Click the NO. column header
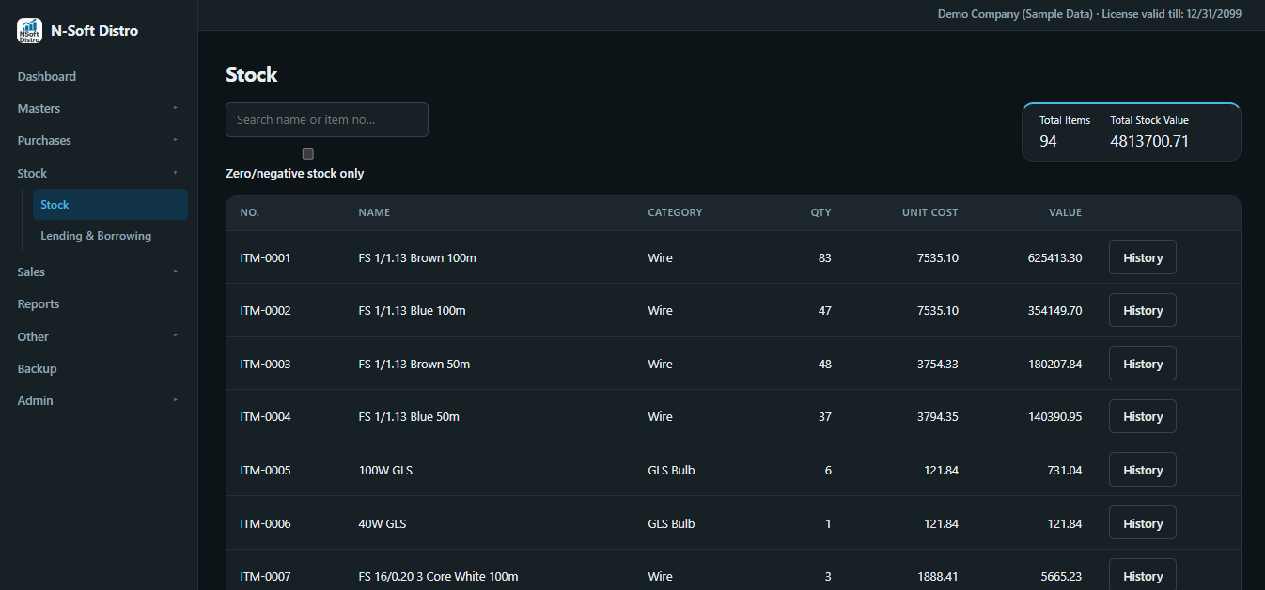Screen dimensions: 1265x590 tap(249, 212)
